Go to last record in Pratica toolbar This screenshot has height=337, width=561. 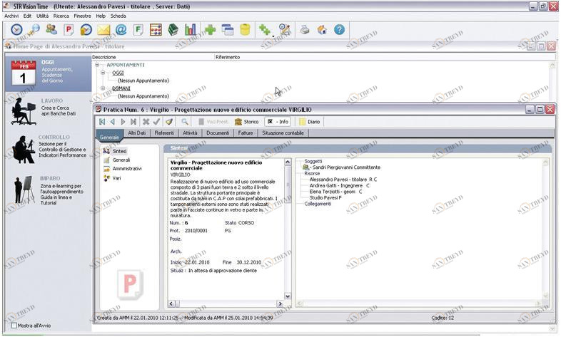133,122
